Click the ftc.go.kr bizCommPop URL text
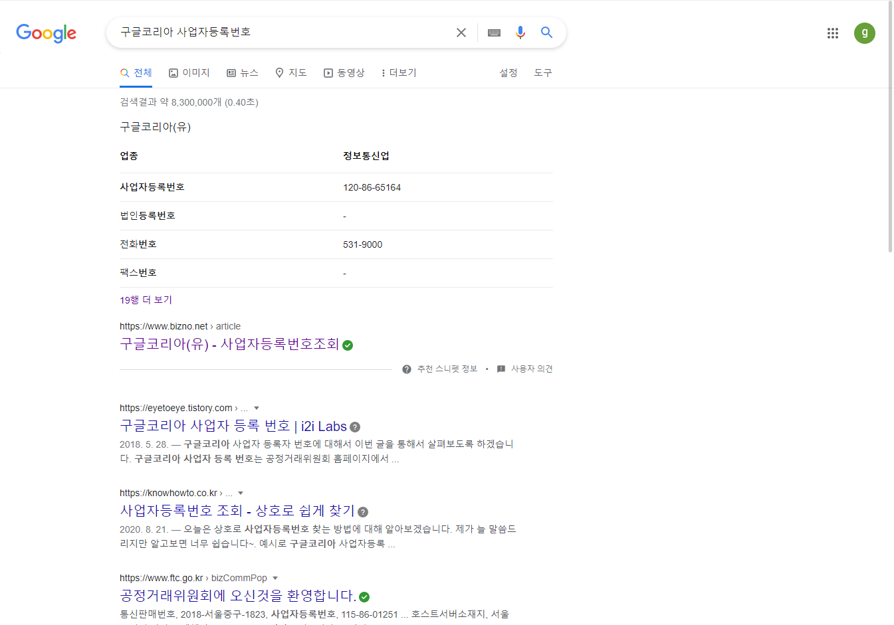 pyautogui.click(x=193, y=578)
